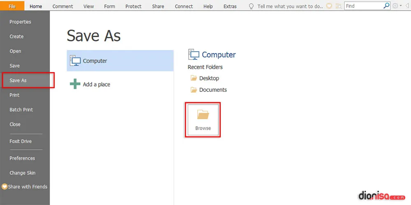This screenshot has width=411, height=205.
Task: Choose Close in the File sidebar
Action: 15,125
